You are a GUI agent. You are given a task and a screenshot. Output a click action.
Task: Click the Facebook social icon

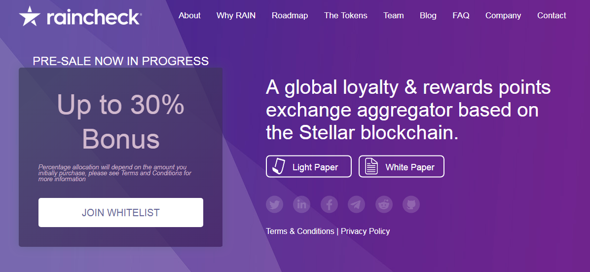[329, 204]
